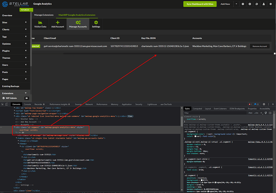
Task: Open the extension Settings gear icon
Action: 96,22
